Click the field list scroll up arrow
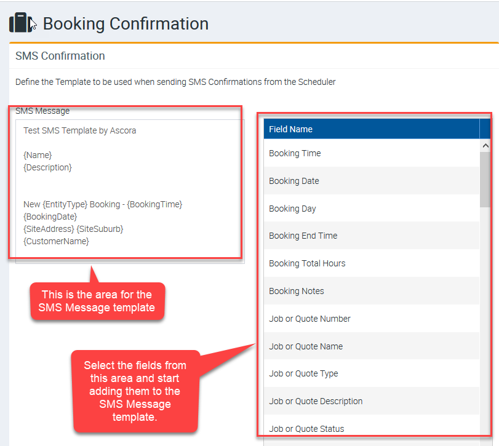 (485, 146)
